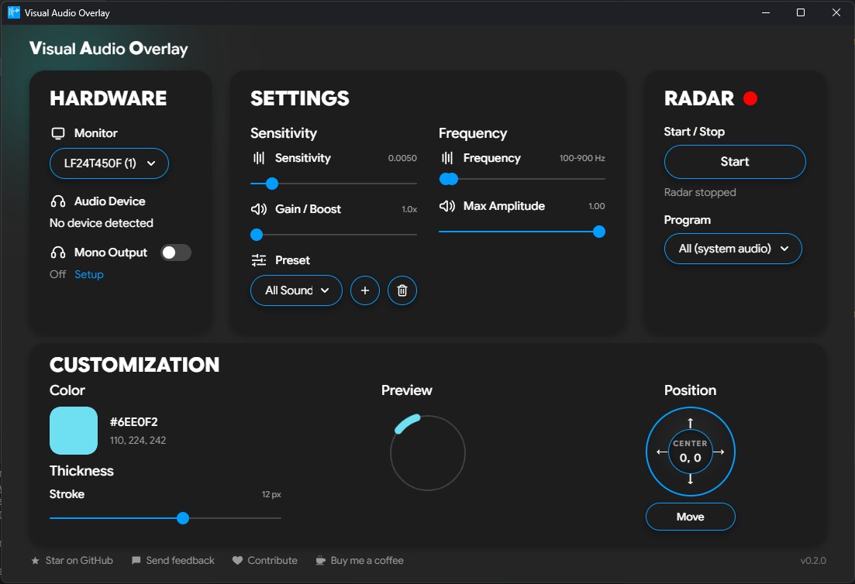Click the 100-900 Hz frequency value
The width and height of the screenshot is (855, 584).
pyautogui.click(x=582, y=158)
